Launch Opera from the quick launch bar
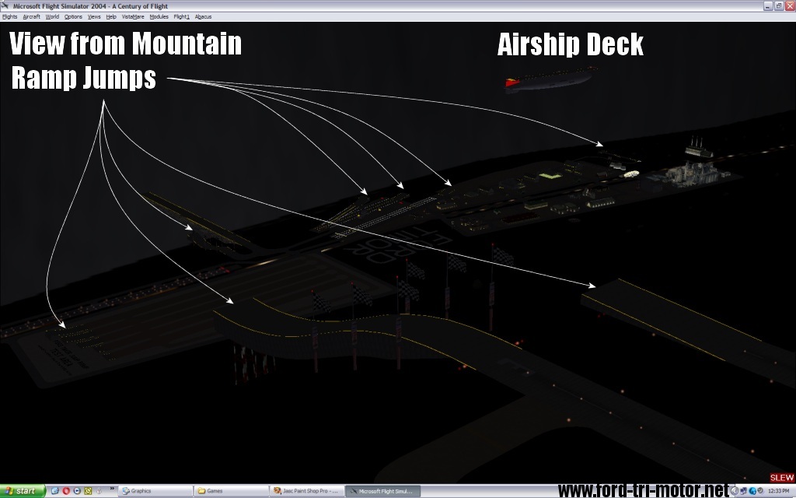Image resolution: width=796 pixels, height=498 pixels. point(66,491)
